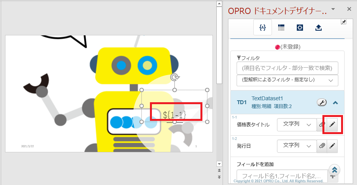Click slide scrollbar down arrow
The width and height of the screenshot is (357, 185).
click(x=219, y=164)
